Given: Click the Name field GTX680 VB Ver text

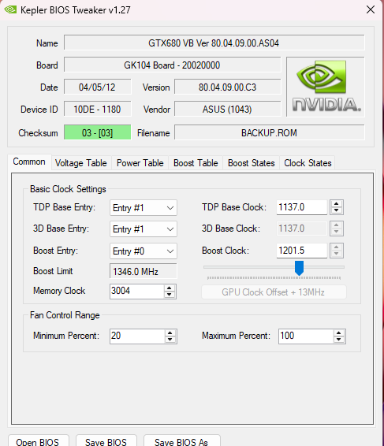Looking at the screenshot, I should [214, 43].
